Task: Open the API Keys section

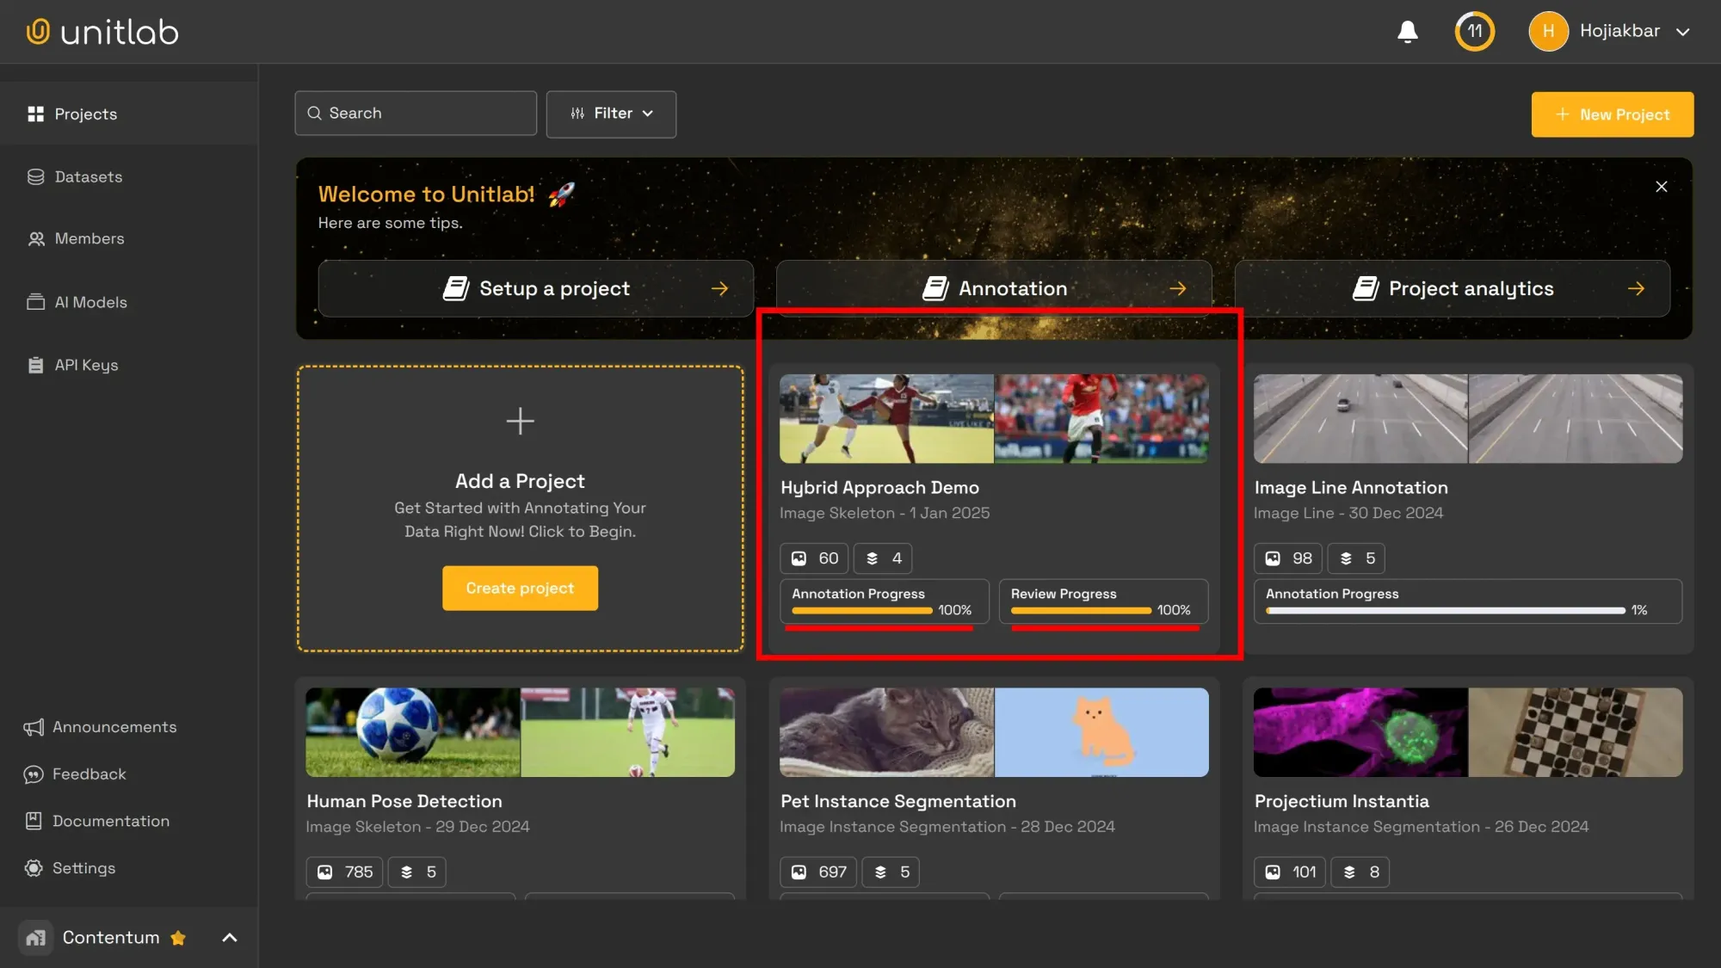Action: [x=85, y=365]
